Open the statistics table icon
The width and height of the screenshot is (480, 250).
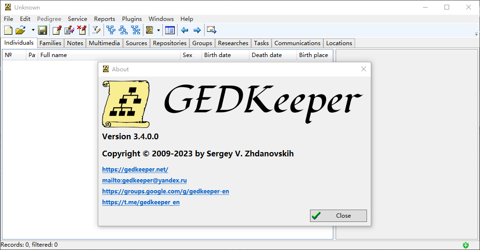(170, 30)
